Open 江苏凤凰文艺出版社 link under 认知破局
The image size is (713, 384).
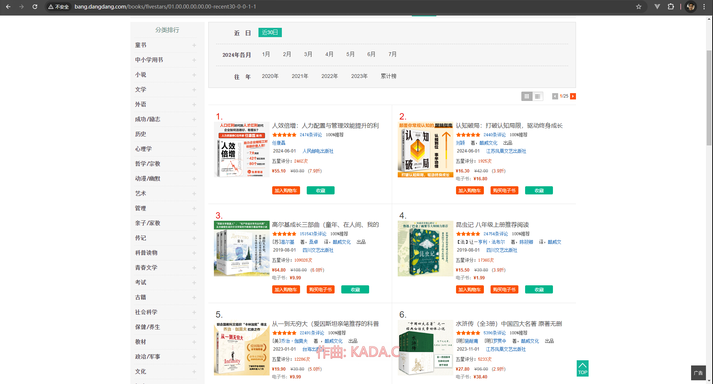[x=506, y=151]
